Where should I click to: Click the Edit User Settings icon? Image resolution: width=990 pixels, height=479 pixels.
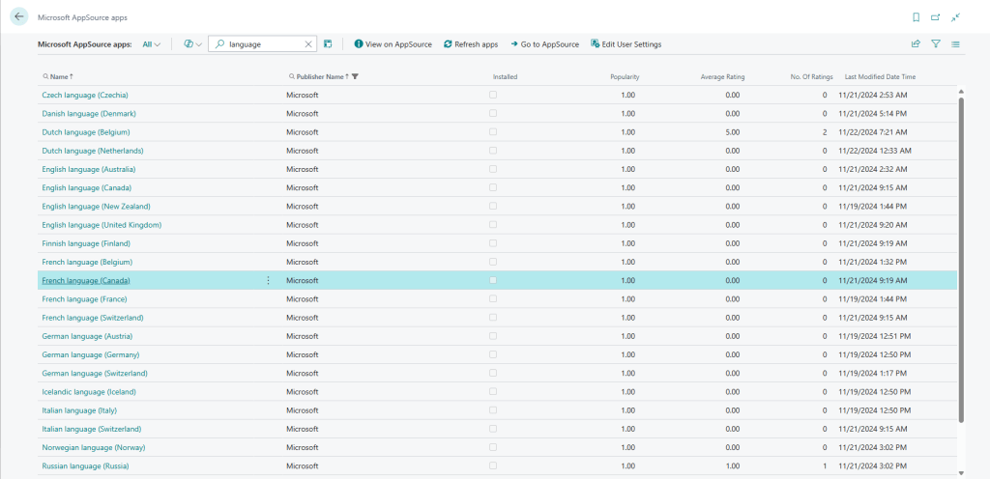pos(595,44)
